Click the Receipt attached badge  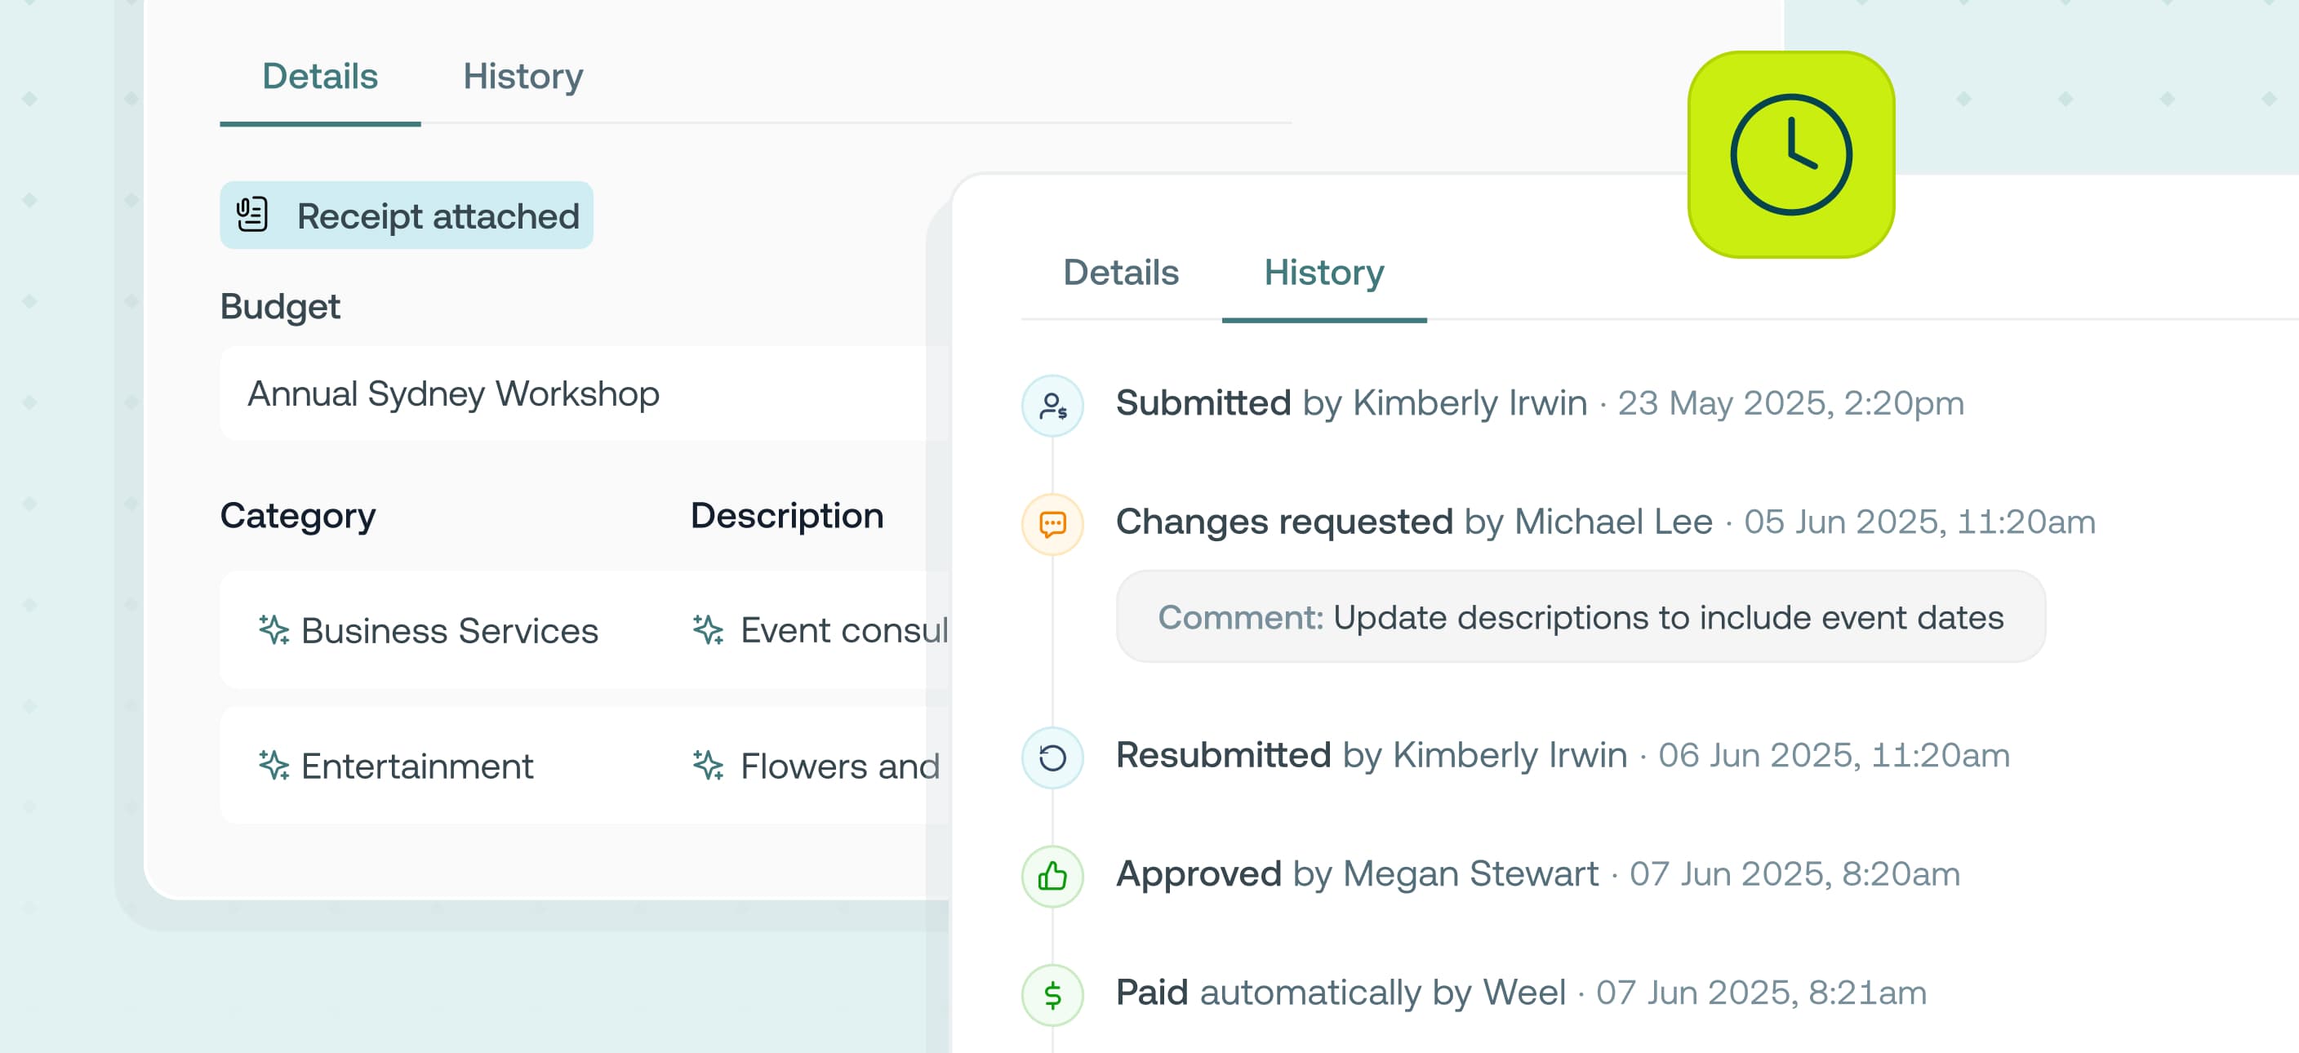coord(406,215)
